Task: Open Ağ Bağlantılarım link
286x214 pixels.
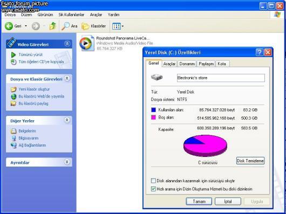Action: tap(32, 145)
